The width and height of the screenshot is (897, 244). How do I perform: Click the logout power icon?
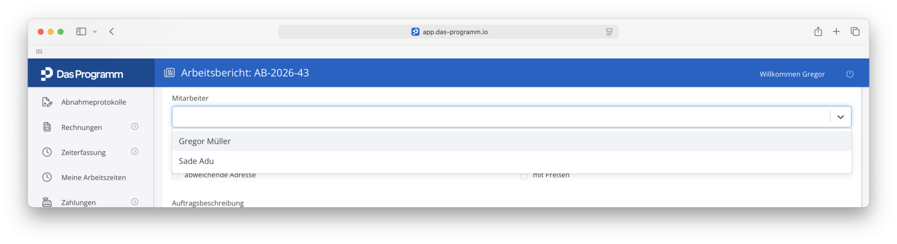point(850,74)
